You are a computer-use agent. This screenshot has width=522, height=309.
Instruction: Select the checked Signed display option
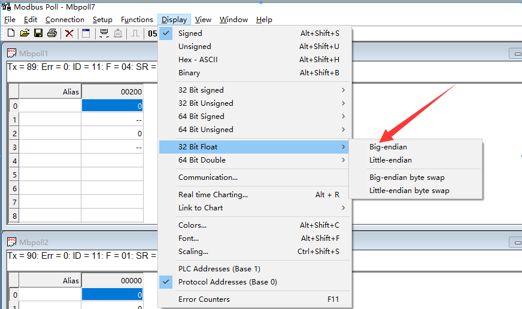pyautogui.click(x=190, y=33)
